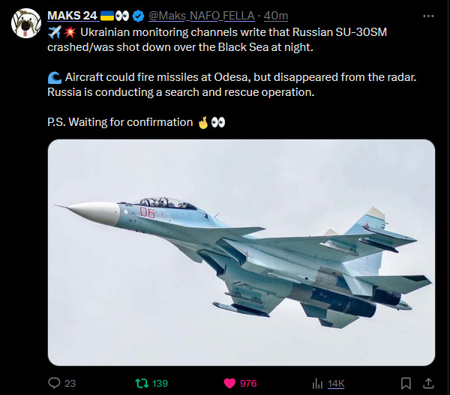Toggle the bookmark icon on the post
Image resolution: width=450 pixels, height=395 pixels.
coord(406,383)
